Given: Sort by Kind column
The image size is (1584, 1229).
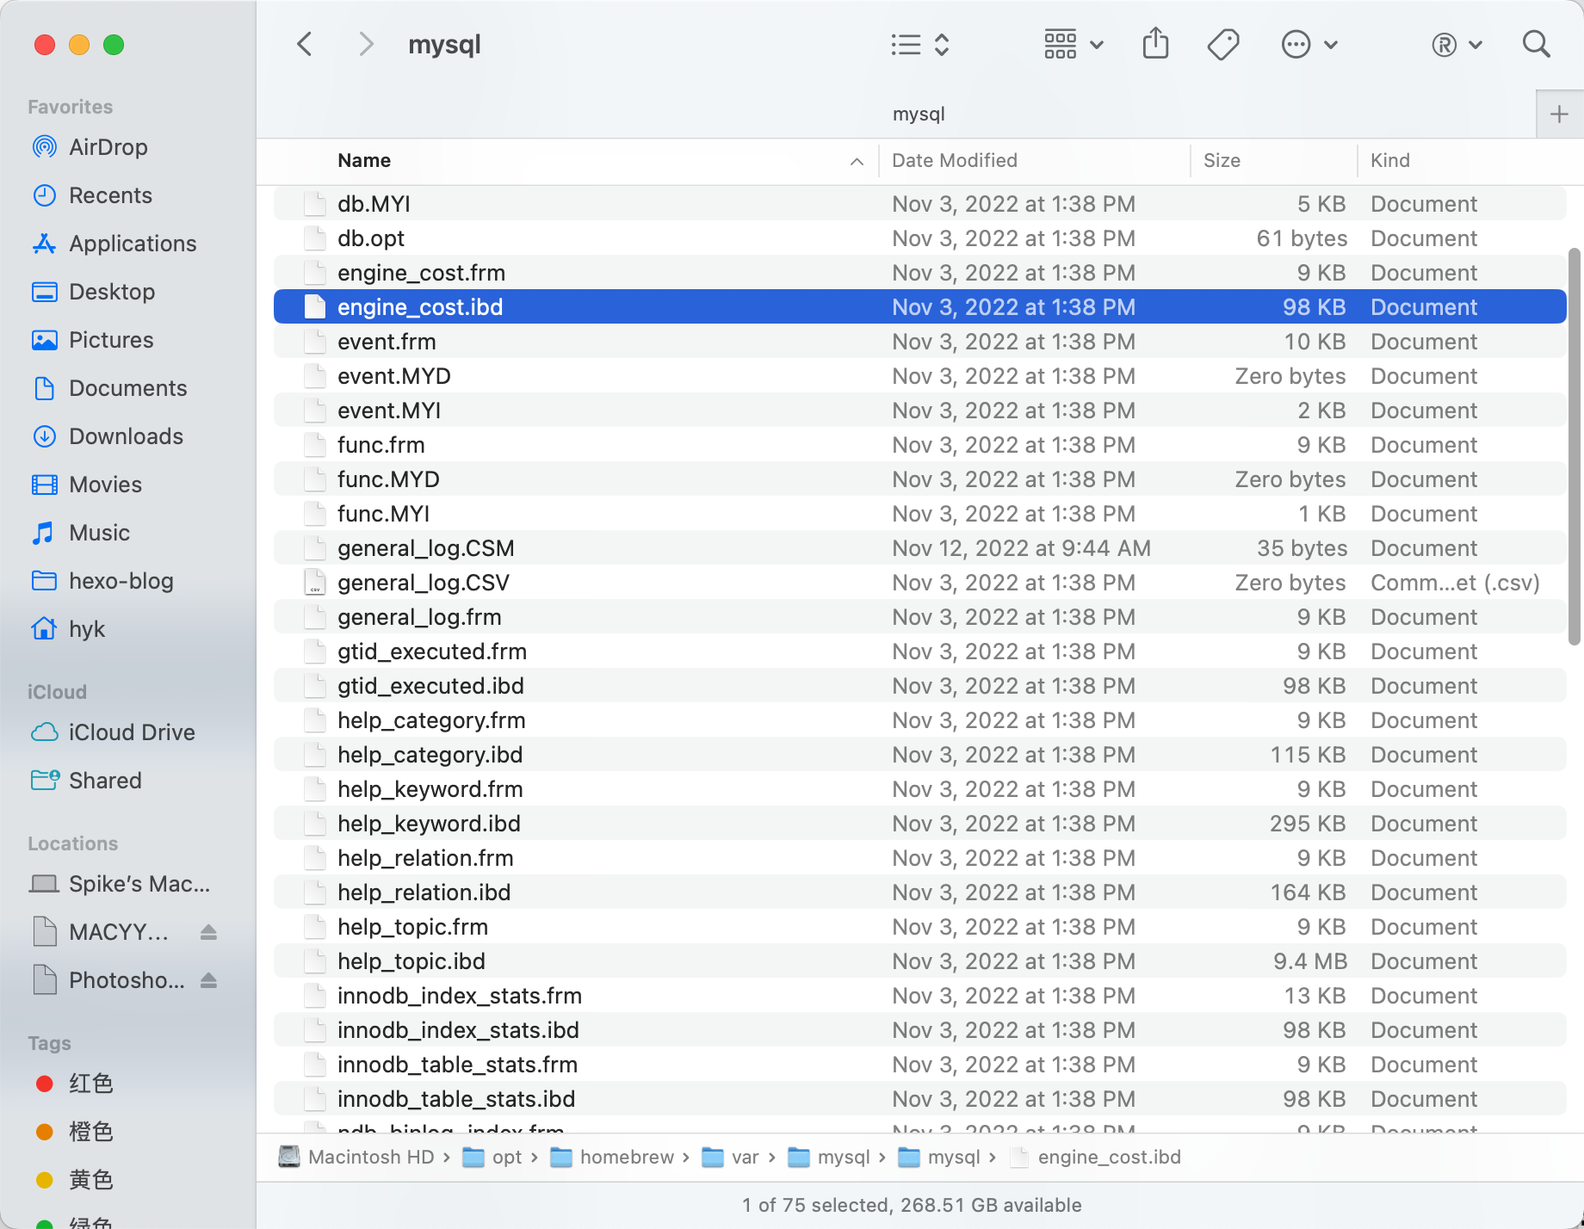Looking at the screenshot, I should (x=1390, y=161).
